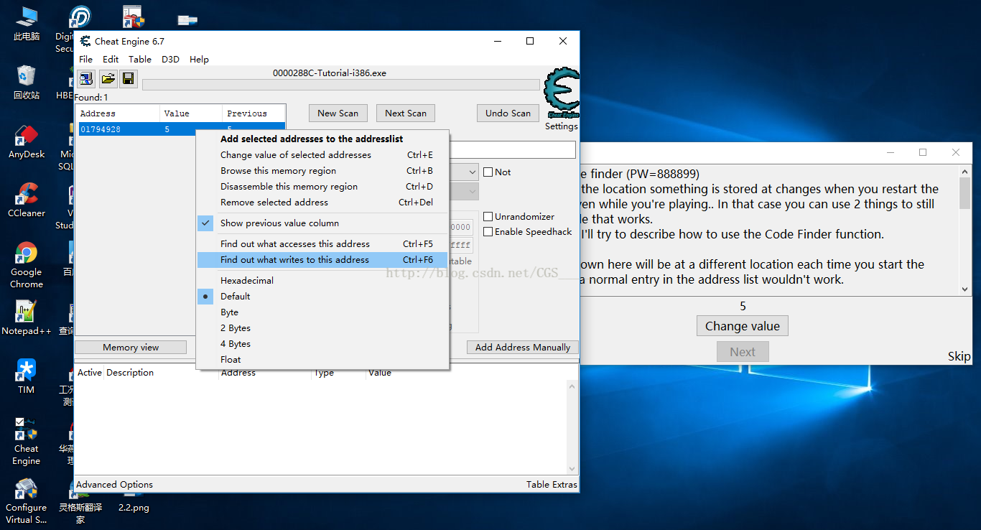
Task: Enable the Not checkbox
Action: (488, 172)
